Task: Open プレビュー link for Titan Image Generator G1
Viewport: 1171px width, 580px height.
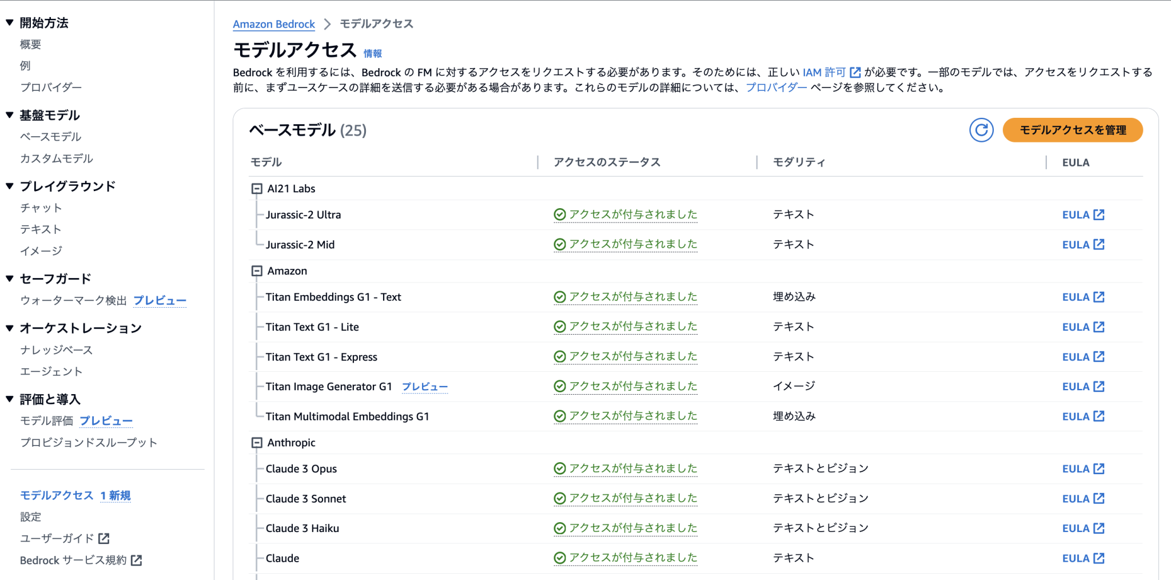Action: pos(425,387)
